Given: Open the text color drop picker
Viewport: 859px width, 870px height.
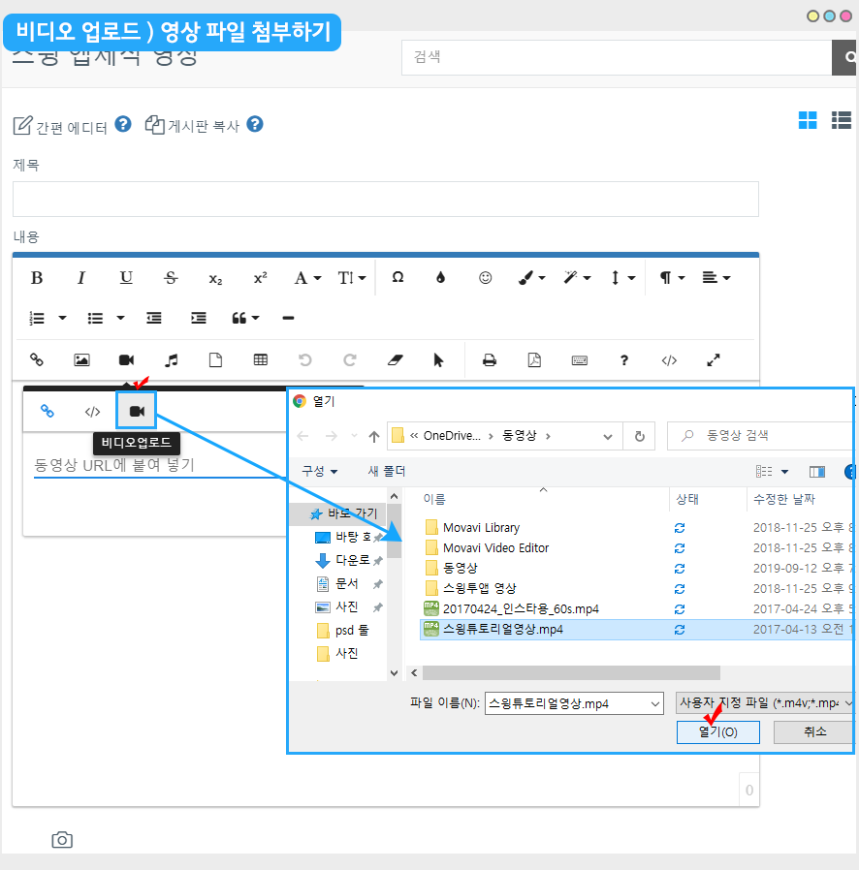Looking at the screenshot, I should (441, 278).
